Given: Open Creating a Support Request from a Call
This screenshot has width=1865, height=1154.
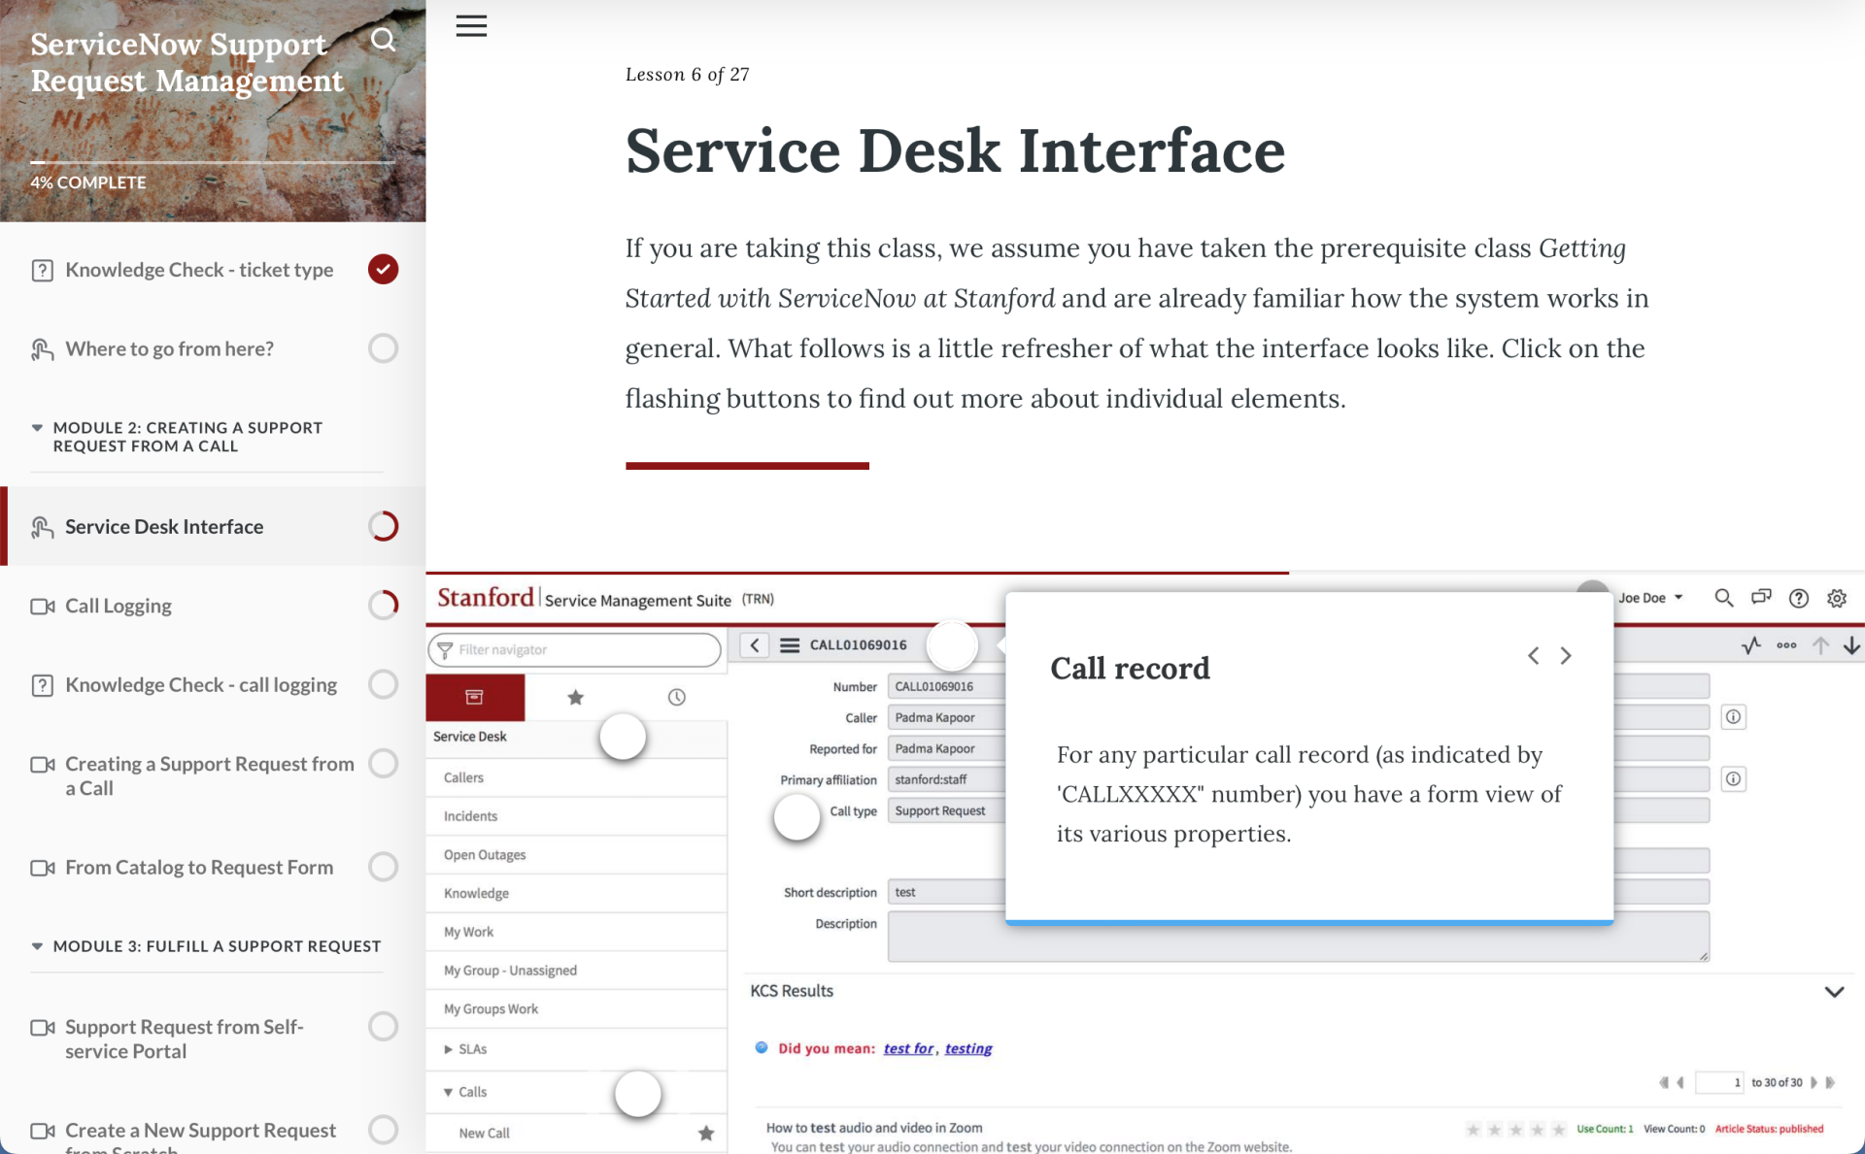Looking at the screenshot, I should click(x=209, y=775).
